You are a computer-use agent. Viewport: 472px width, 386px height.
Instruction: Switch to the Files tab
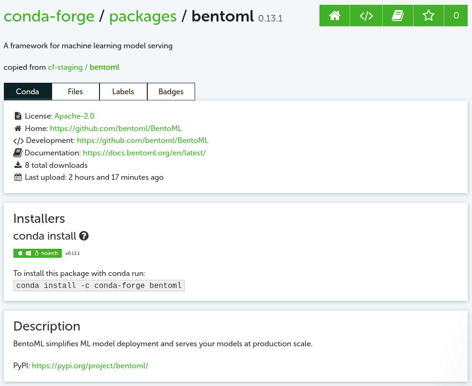click(x=75, y=91)
